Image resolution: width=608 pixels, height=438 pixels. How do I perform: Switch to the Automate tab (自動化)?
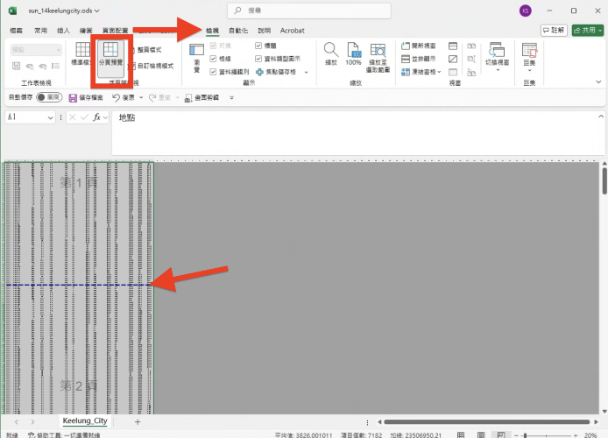coord(238,31)
